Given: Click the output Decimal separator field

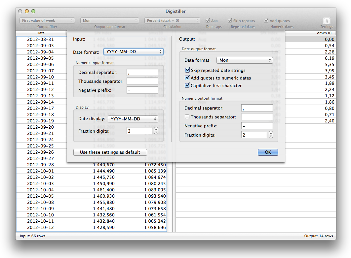Looking at the screenshot, I should (x=257, y=108).
